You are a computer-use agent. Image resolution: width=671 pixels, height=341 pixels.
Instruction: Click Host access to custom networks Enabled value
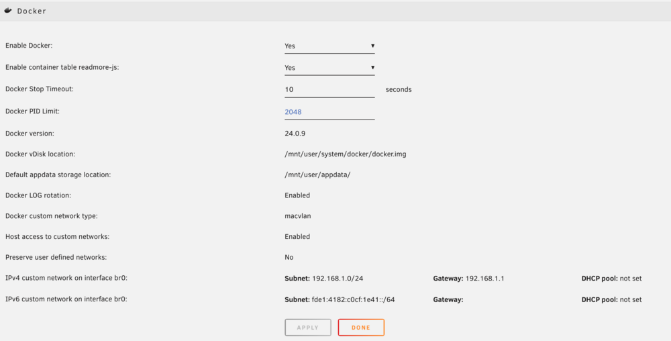(297, 236)
